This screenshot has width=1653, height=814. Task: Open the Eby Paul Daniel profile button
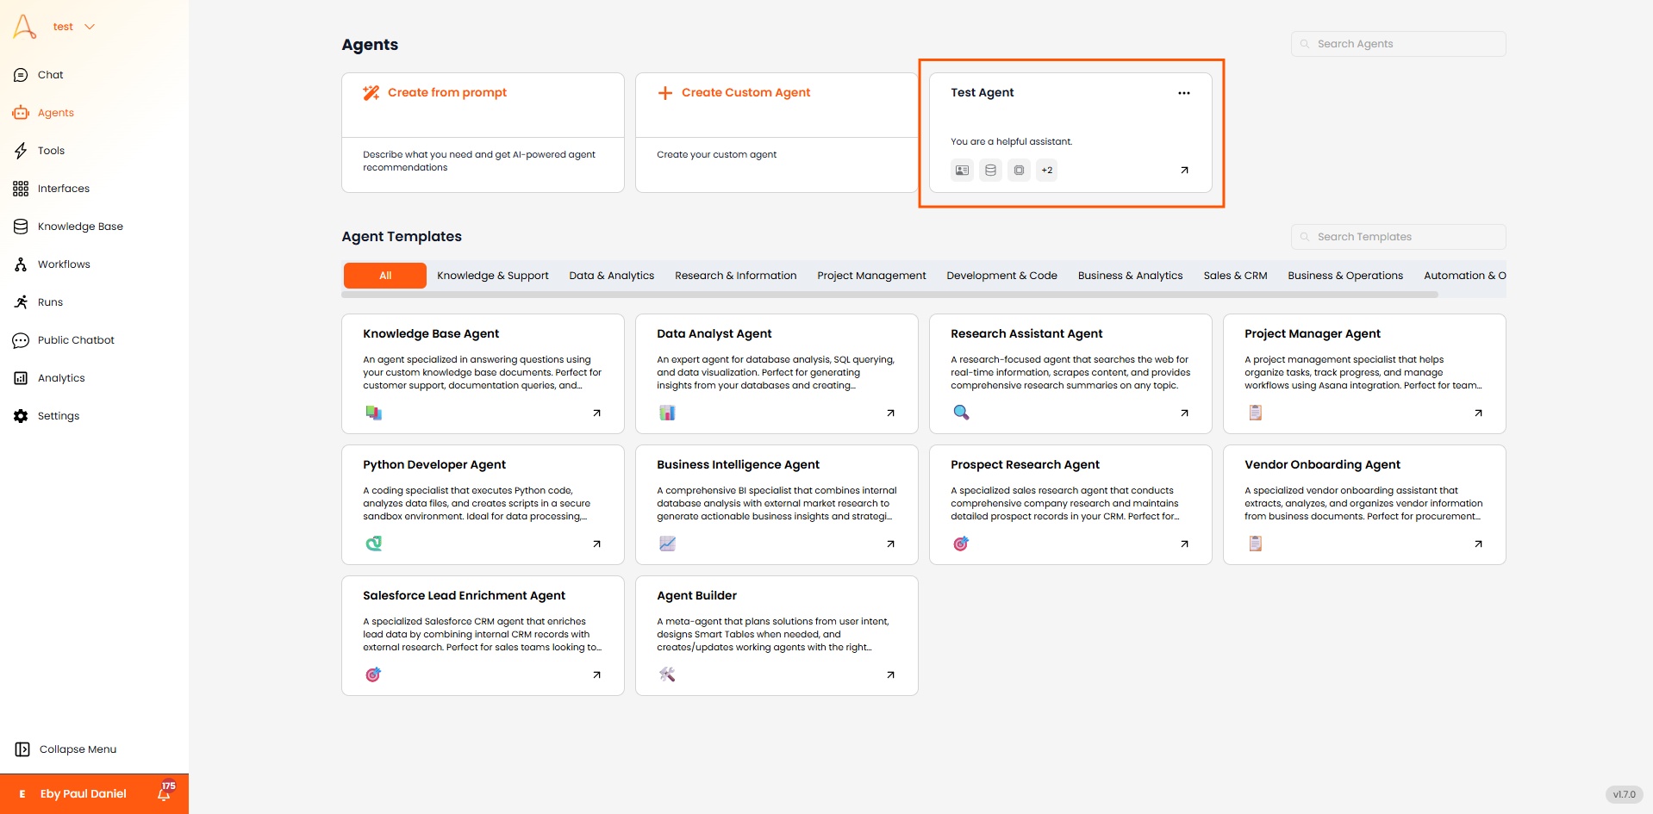click(x=83, y=794)
